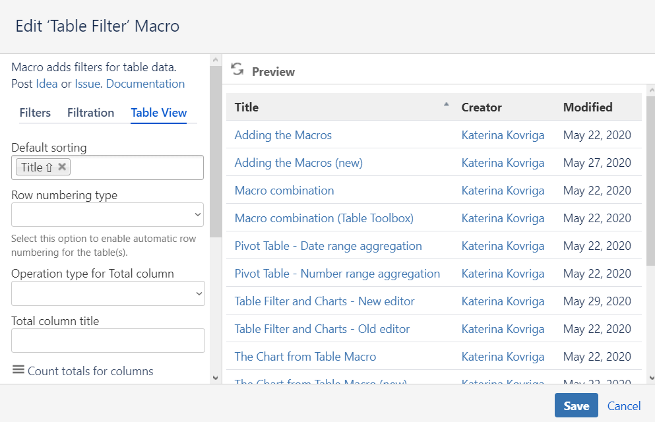Click the refresh Preview icon
Viewport: 655px width, 422px height.
(x=237, y=70)
